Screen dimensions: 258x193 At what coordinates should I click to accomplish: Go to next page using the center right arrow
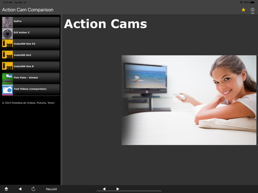pos(118,189)
